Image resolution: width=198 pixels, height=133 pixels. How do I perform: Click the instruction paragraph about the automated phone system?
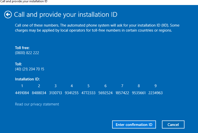(x=97, y=28)
